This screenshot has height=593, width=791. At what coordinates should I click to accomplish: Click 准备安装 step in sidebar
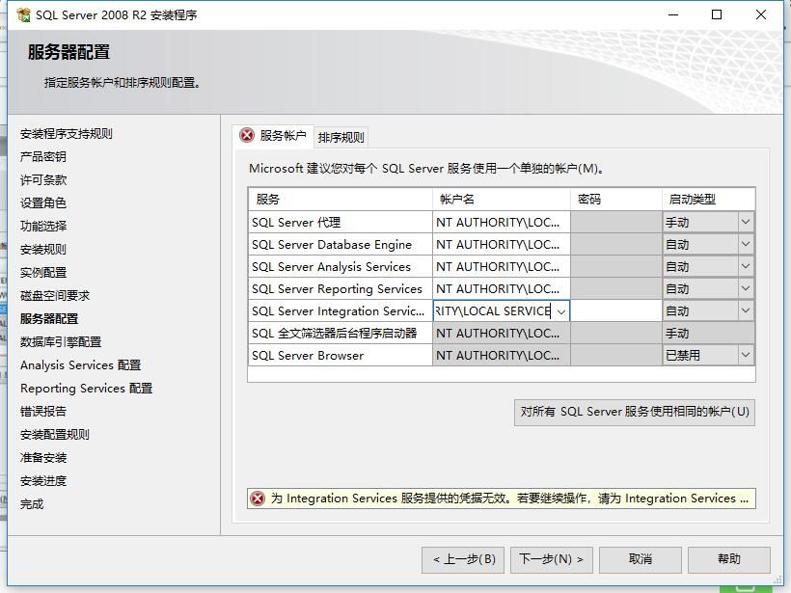(x=42, y=458)
